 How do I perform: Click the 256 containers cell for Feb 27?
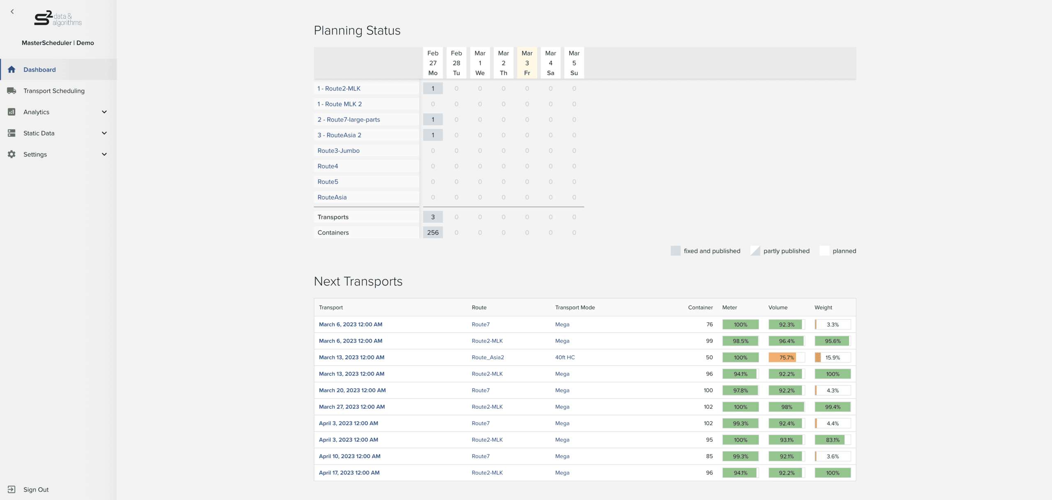[433, 233]
